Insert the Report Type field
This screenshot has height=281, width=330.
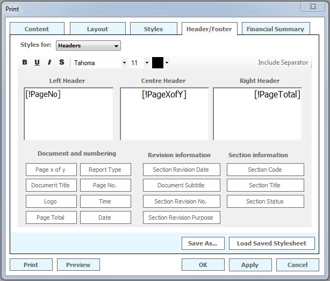[x=105, y=170]
